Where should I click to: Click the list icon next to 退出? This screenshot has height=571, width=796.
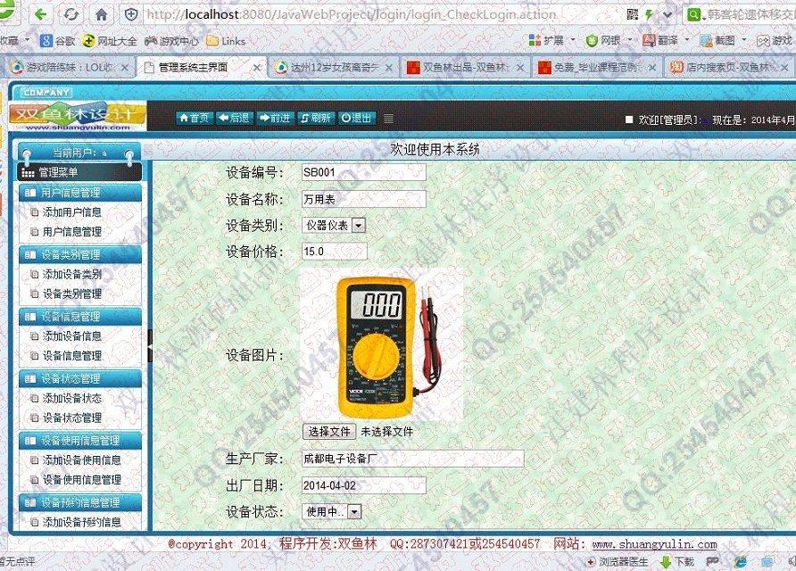[388, 119]
